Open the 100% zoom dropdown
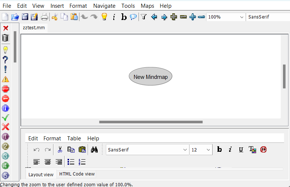Image resolution: width=290 pixels, height=187 pixels. 225,17
